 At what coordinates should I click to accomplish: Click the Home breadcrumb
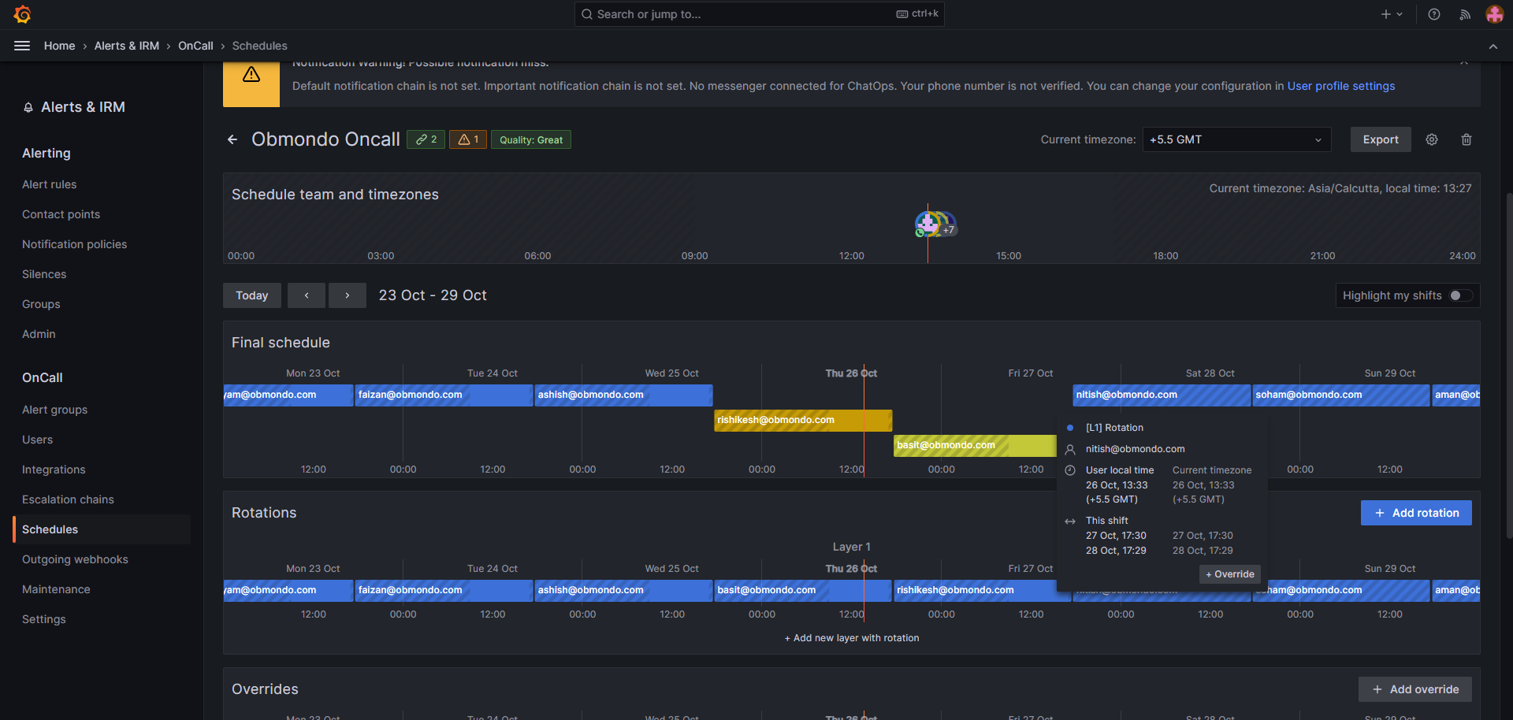tap(60, 46)
